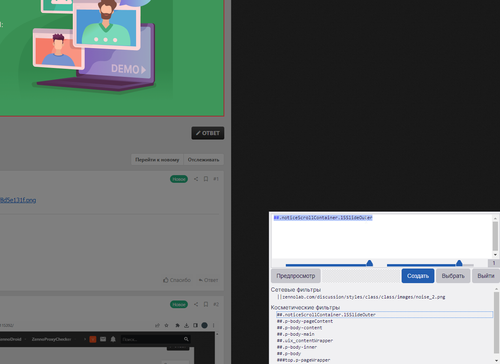Screen dimensions: 500x364
Task: Open post #1 permalink number
Action: [x=216, y=179]
